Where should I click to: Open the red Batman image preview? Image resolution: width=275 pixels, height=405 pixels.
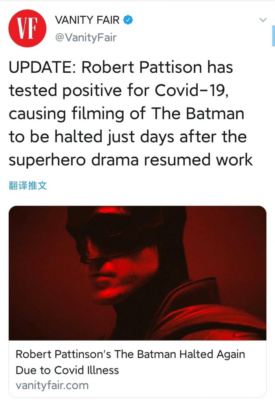[x=137, y=273]
